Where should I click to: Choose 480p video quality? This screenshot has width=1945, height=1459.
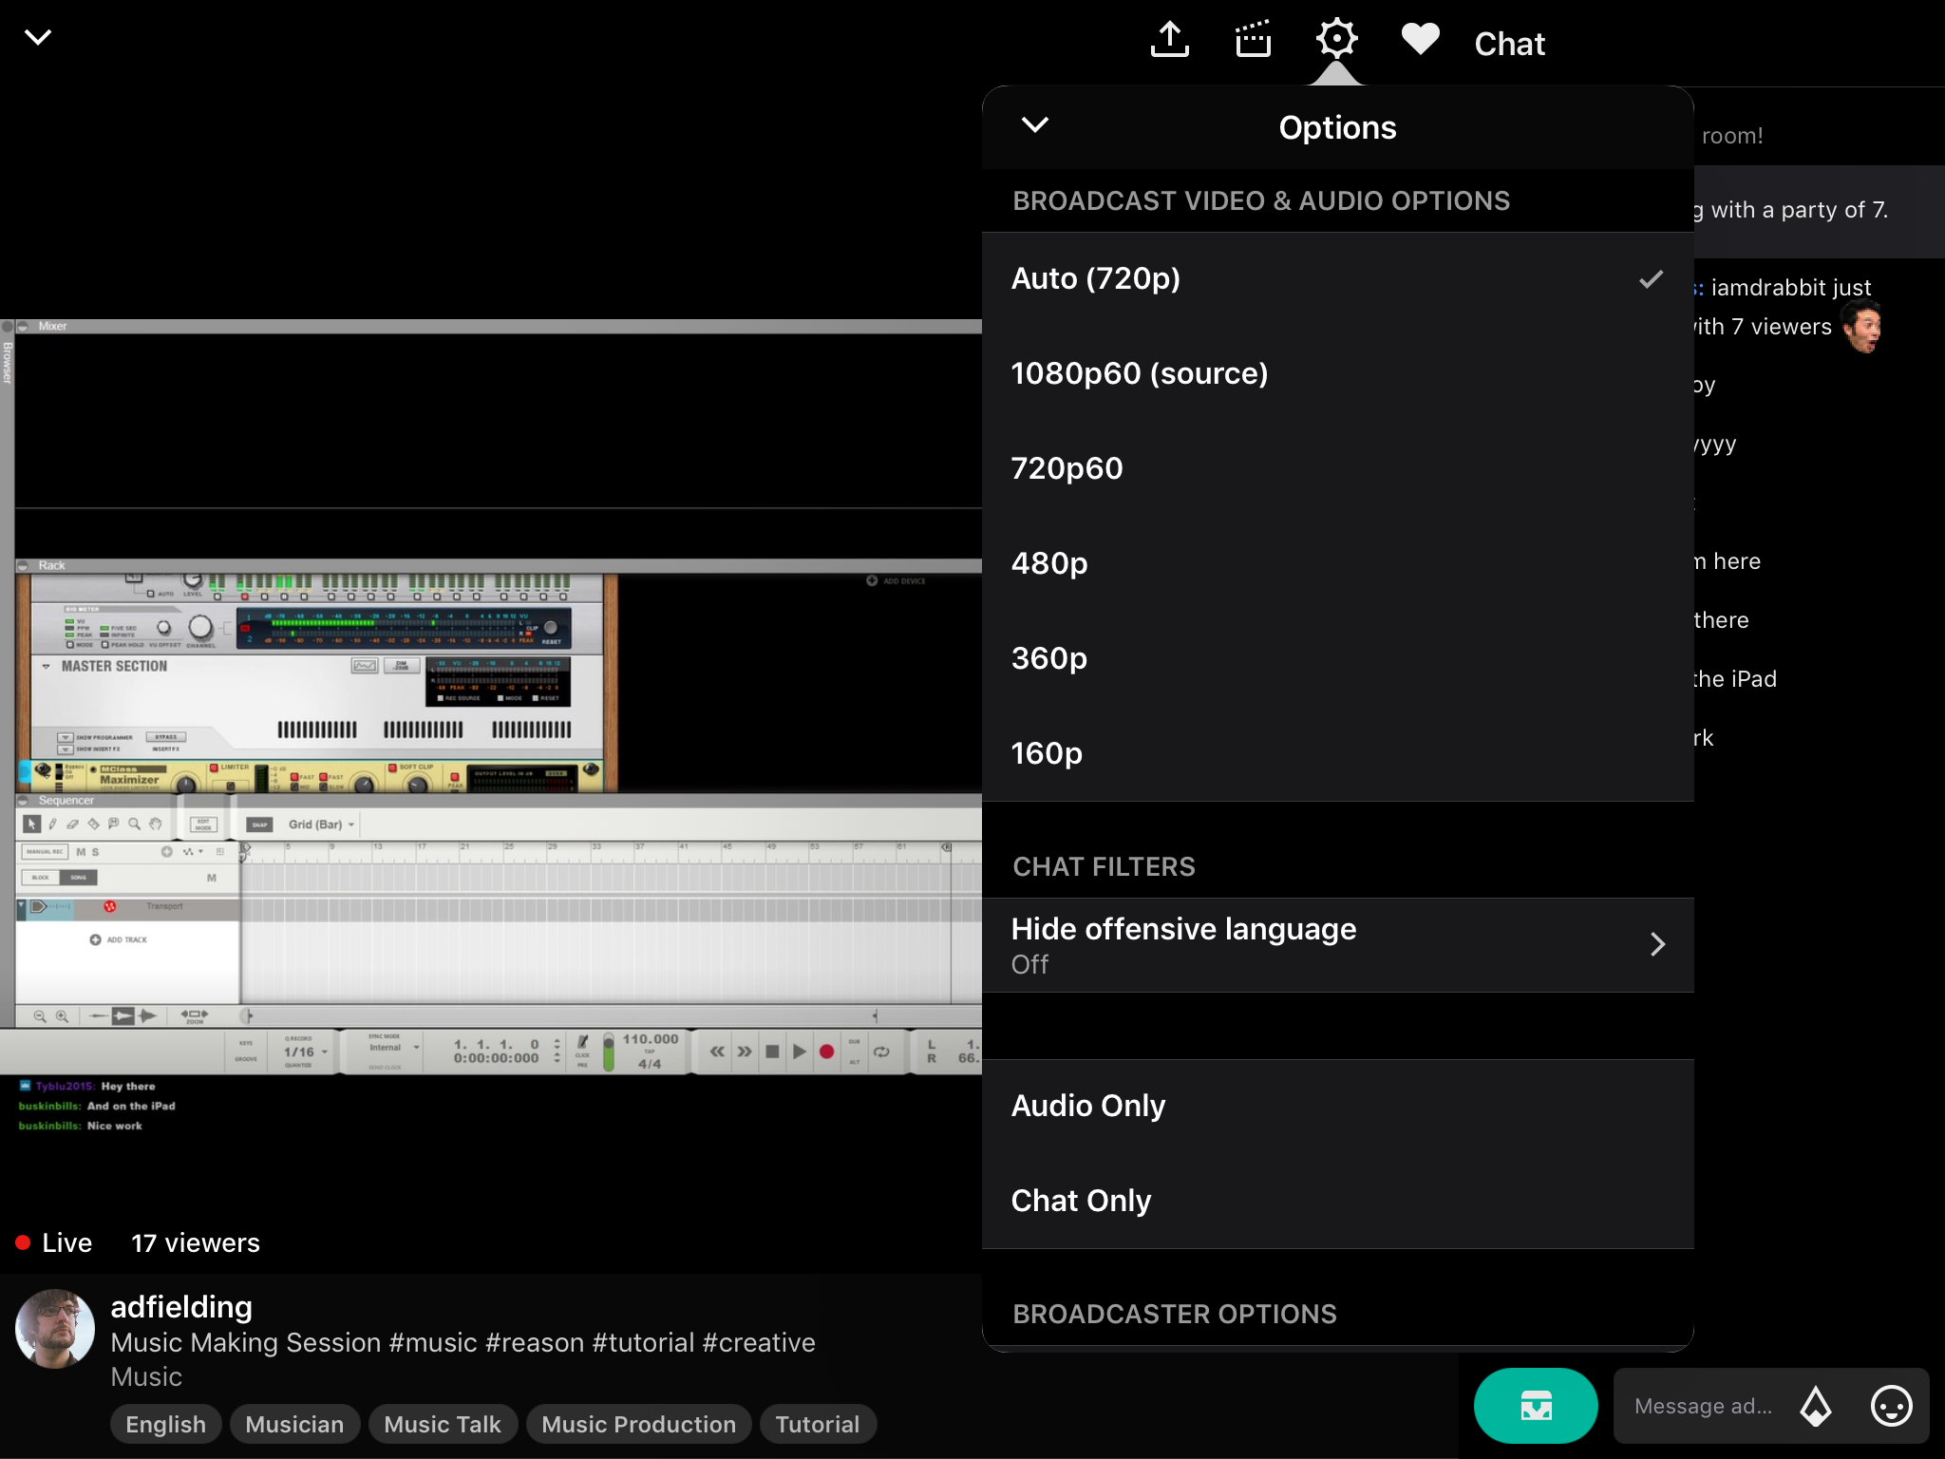(x=1337, y=563)
